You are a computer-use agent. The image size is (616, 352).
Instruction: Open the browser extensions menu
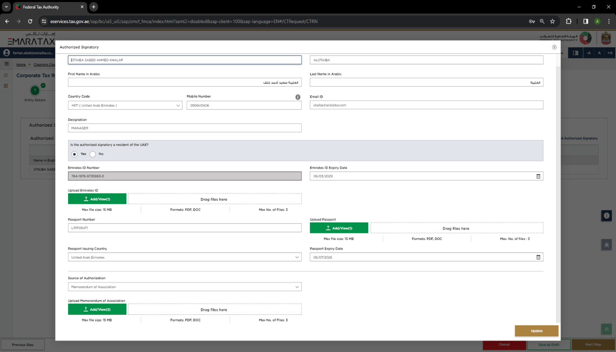pyautogui.click(x=568, y=21)
